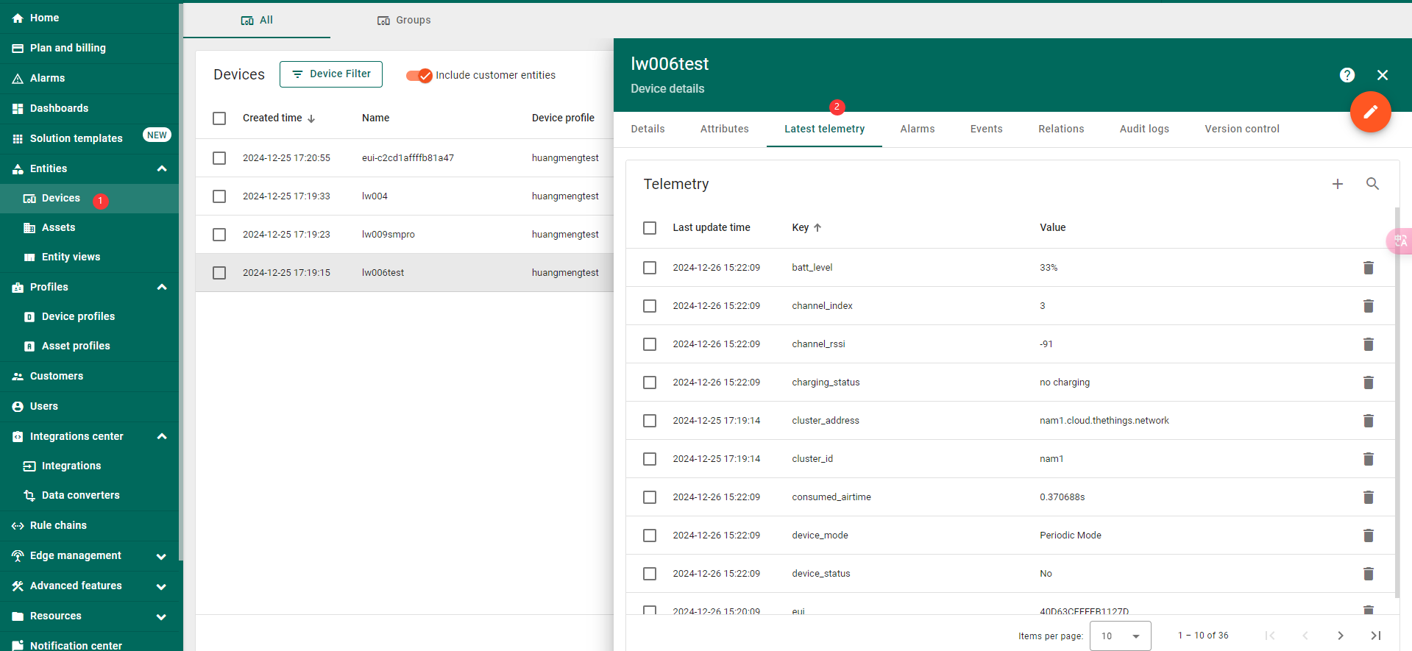Collapse the Integrations center section
The image size is (1412, 651).
click(x=162, y=436)
